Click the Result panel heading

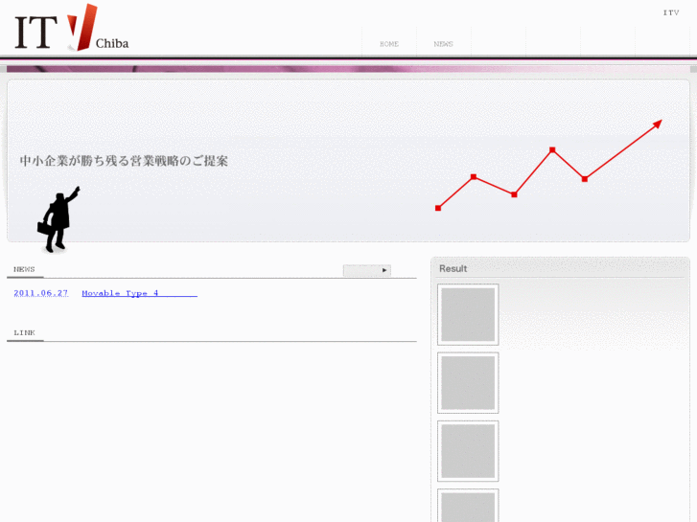pos(453,269)
